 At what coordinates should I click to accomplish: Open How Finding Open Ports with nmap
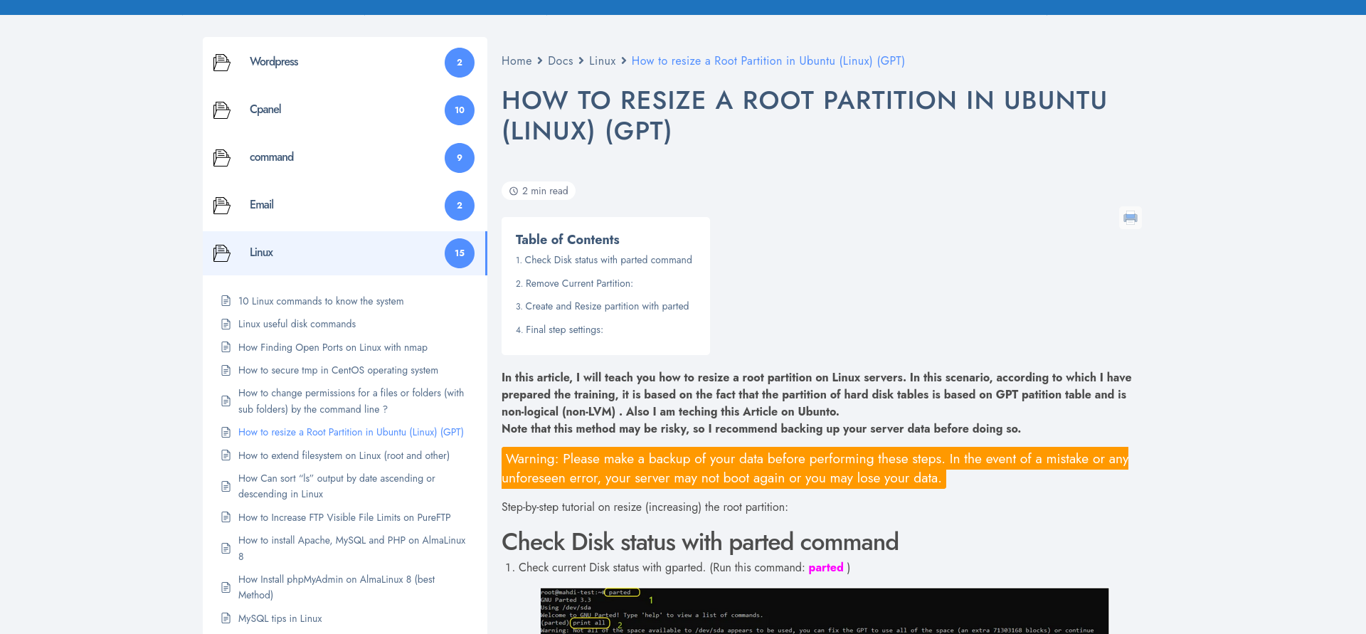(333, 348)
